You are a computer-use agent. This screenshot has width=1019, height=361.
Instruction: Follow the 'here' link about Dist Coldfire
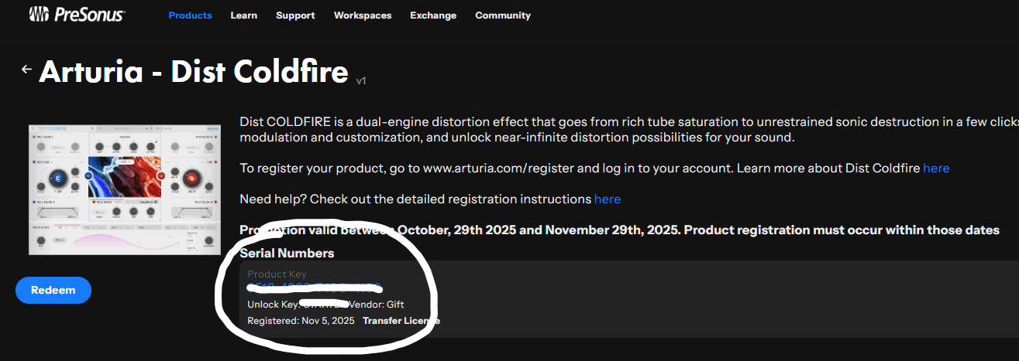point(936,169)
